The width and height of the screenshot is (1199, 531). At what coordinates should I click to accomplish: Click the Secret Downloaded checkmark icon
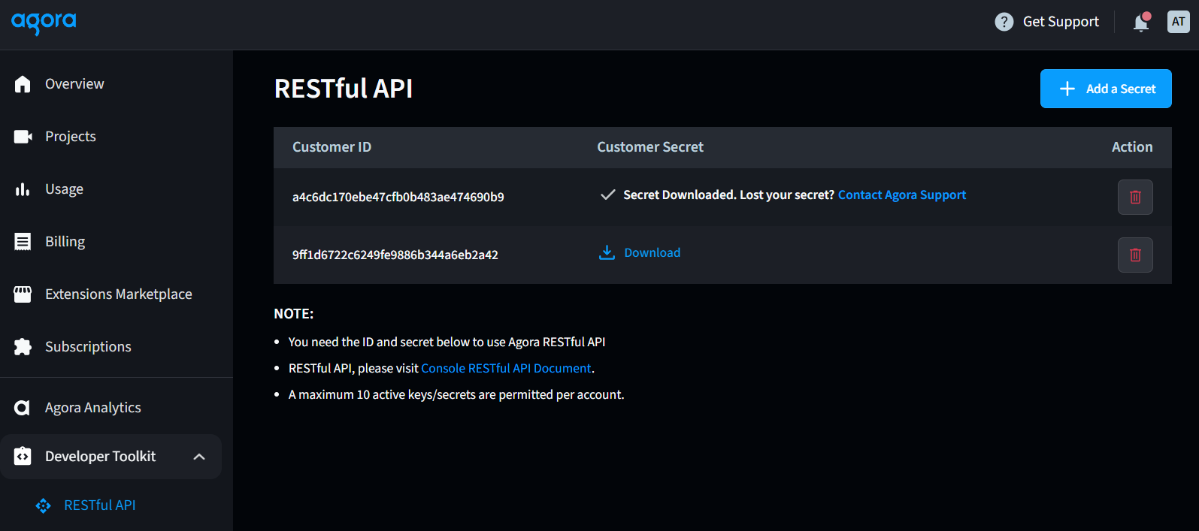point(608,195)
